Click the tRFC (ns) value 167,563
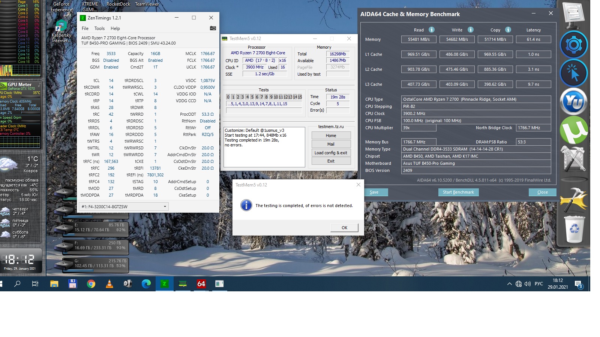 coord(111,161)
